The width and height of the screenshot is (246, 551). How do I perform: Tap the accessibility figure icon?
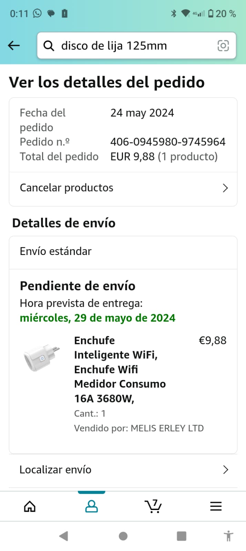click(x=228, y=536)
